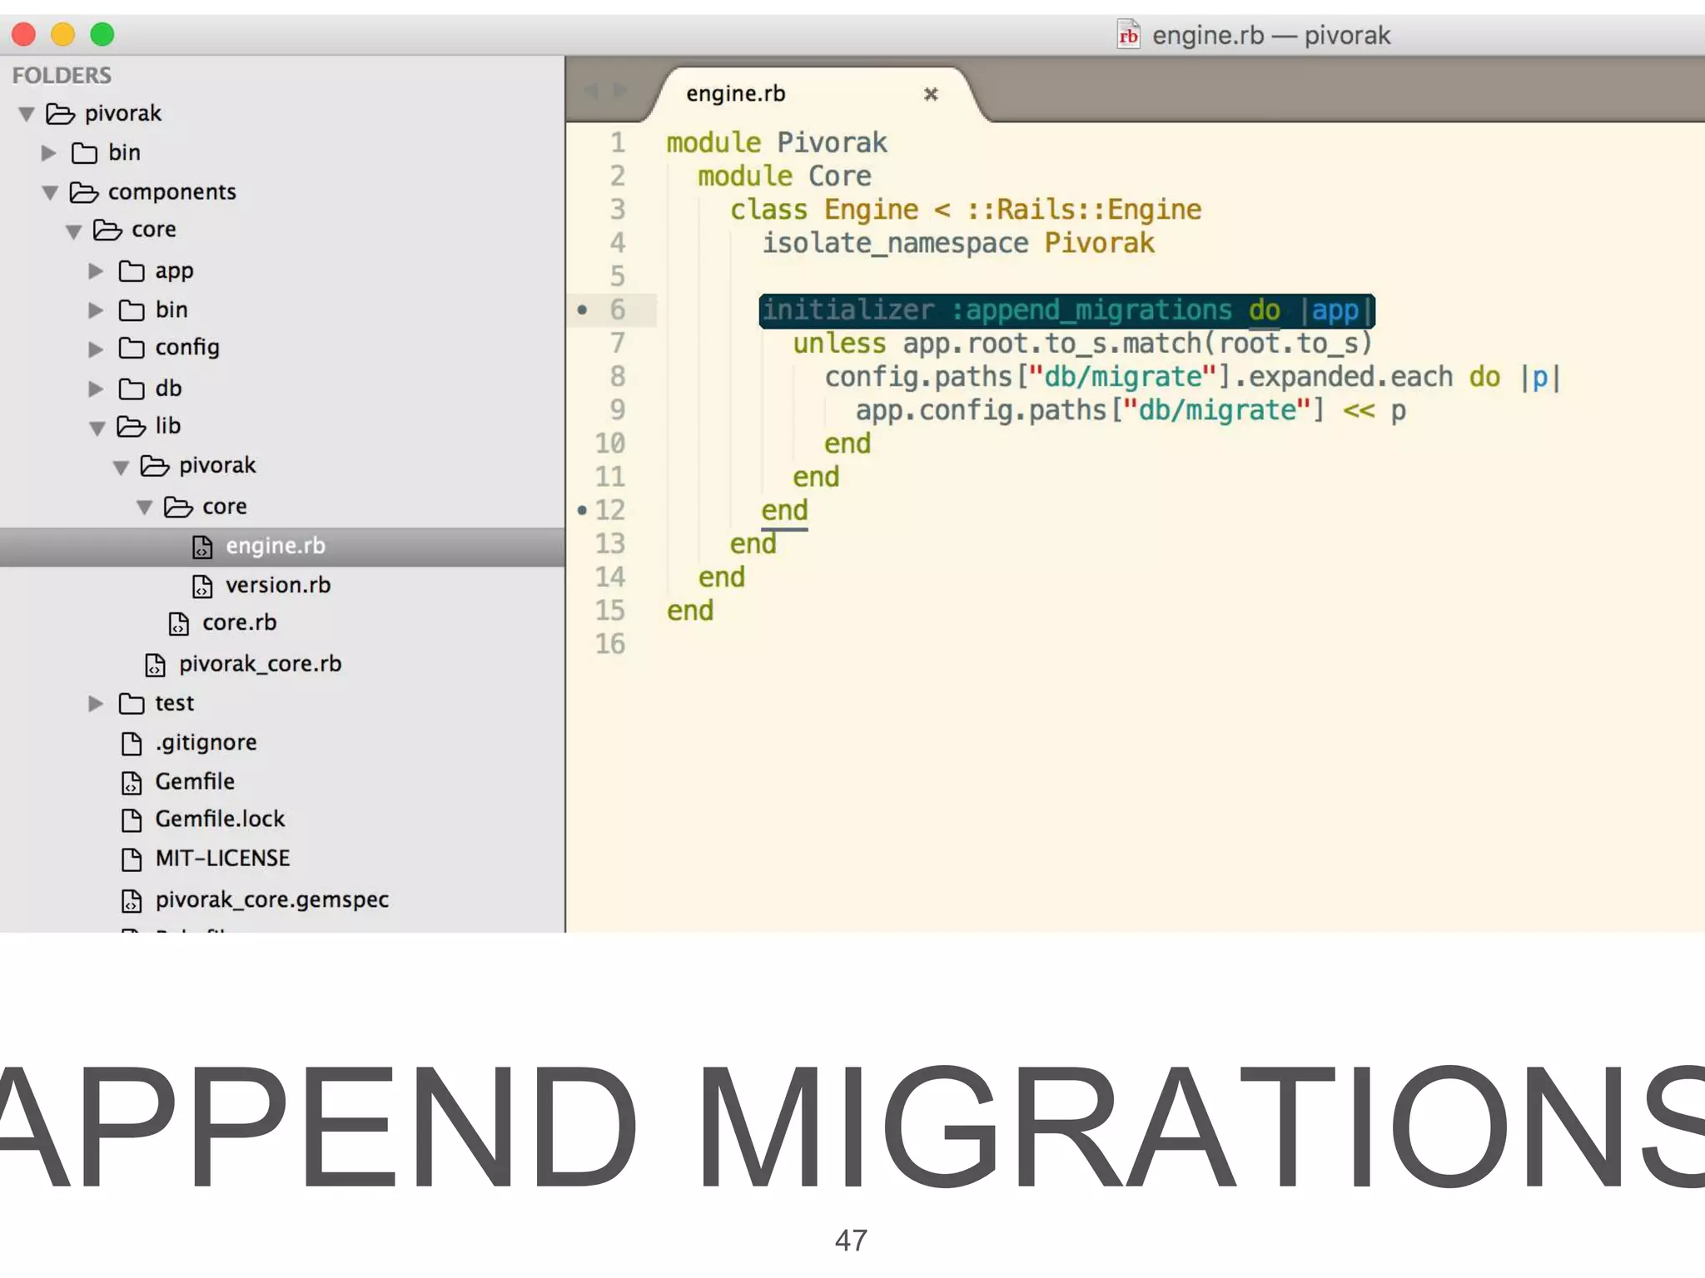The image size is (1705, 1278).
Task: Click the Ruby file icon in title bar
Action: click(1128, 34)
